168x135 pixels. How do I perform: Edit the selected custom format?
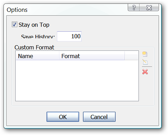pos(145,62)
